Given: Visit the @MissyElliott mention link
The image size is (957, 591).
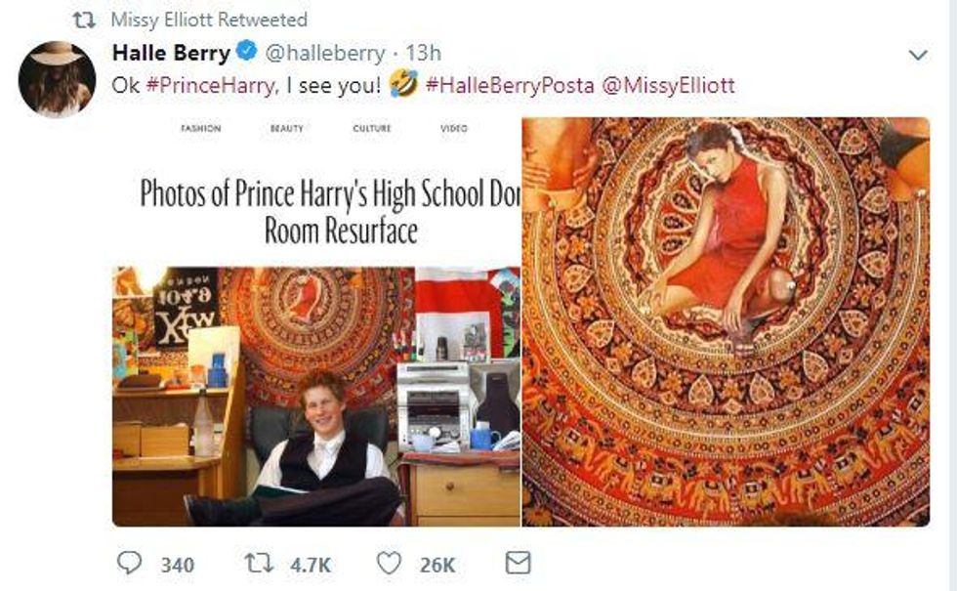Looking at the screenshot, I should click(668, 86).
